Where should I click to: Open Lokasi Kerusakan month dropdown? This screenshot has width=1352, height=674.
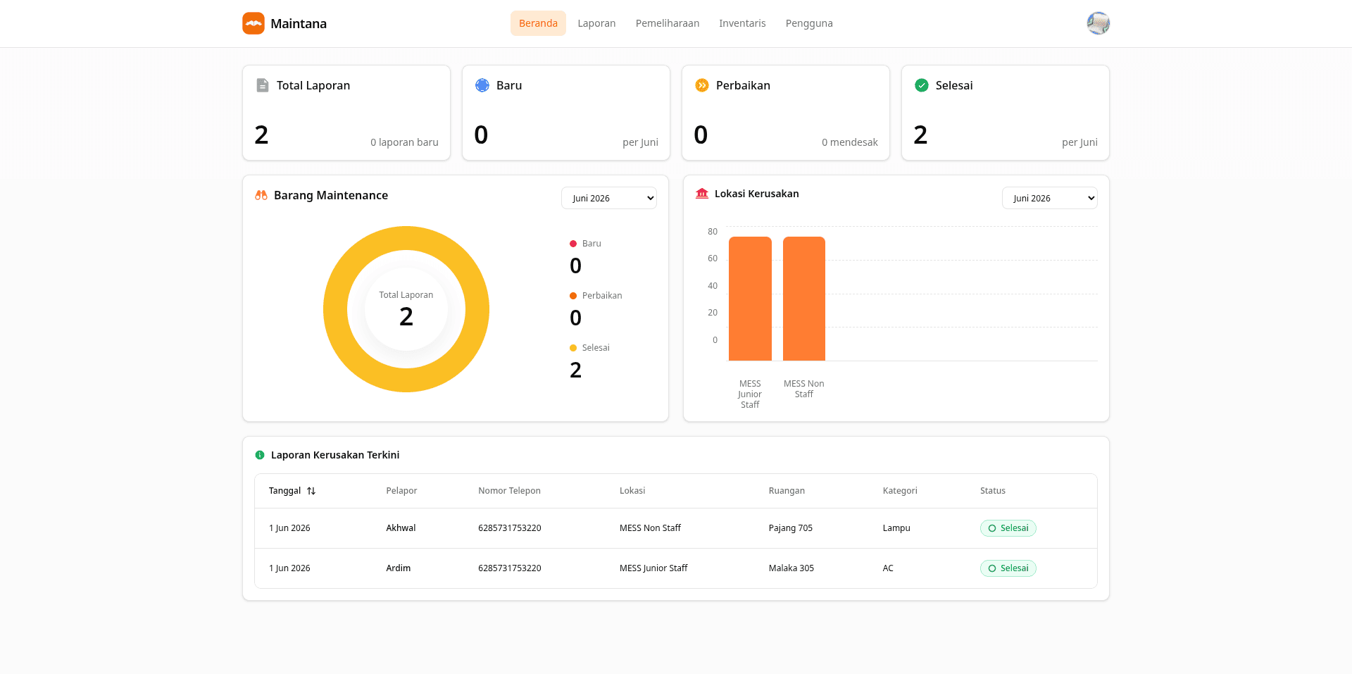pyautogui.click(x=1050, y=198)
